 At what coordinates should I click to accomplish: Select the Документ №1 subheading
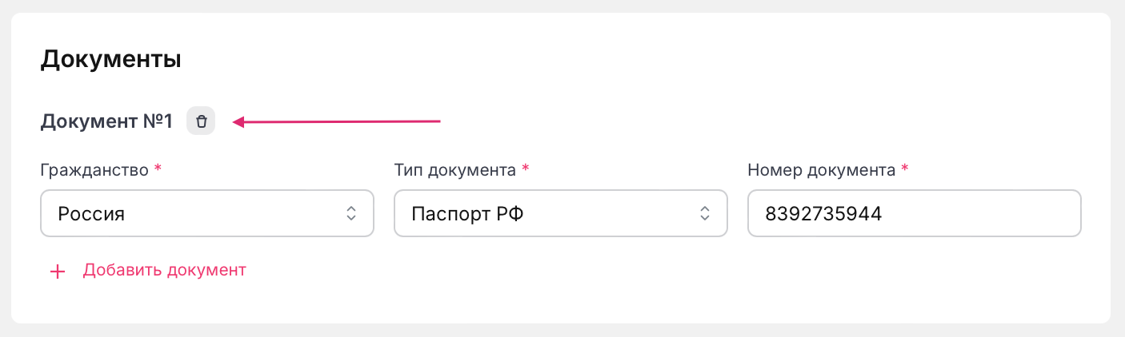[106, 121]
